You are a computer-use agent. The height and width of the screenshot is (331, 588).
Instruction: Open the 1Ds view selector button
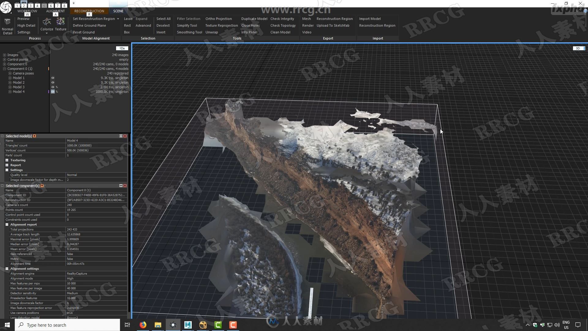tap(122, 48)
